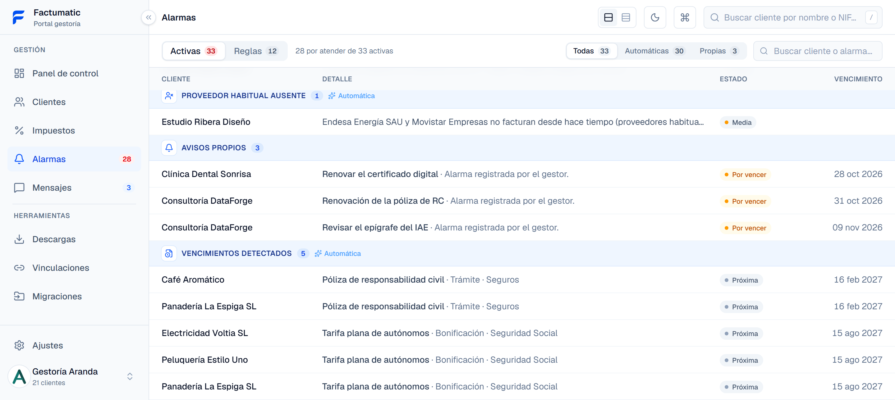The image size is (895, 400).
Task: Filter alarms by Automáticas
Action: coord(654,51)
